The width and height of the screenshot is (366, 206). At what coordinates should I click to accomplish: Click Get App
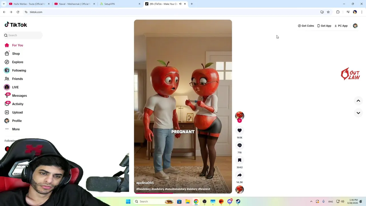pyautogui.click(x=324, y=26)
